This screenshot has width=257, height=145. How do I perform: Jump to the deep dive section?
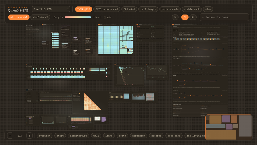click(174, 136)
